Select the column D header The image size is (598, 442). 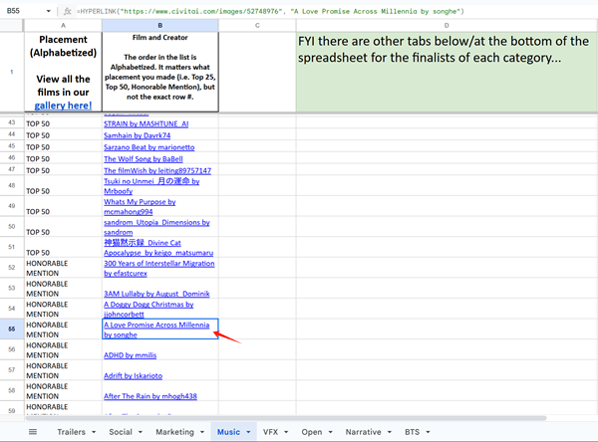(446, 24)
